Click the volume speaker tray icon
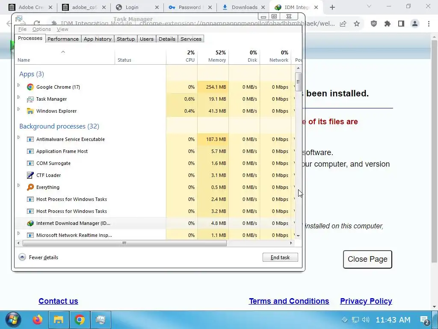Viewport: 438px width, 329px height. click(365, 320)
